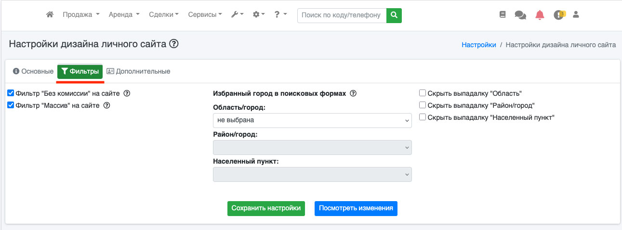Enable "Скрыть выпадалку Область" checkbox
The width and height of the screenshot is (622, 230).
(423, 93)
